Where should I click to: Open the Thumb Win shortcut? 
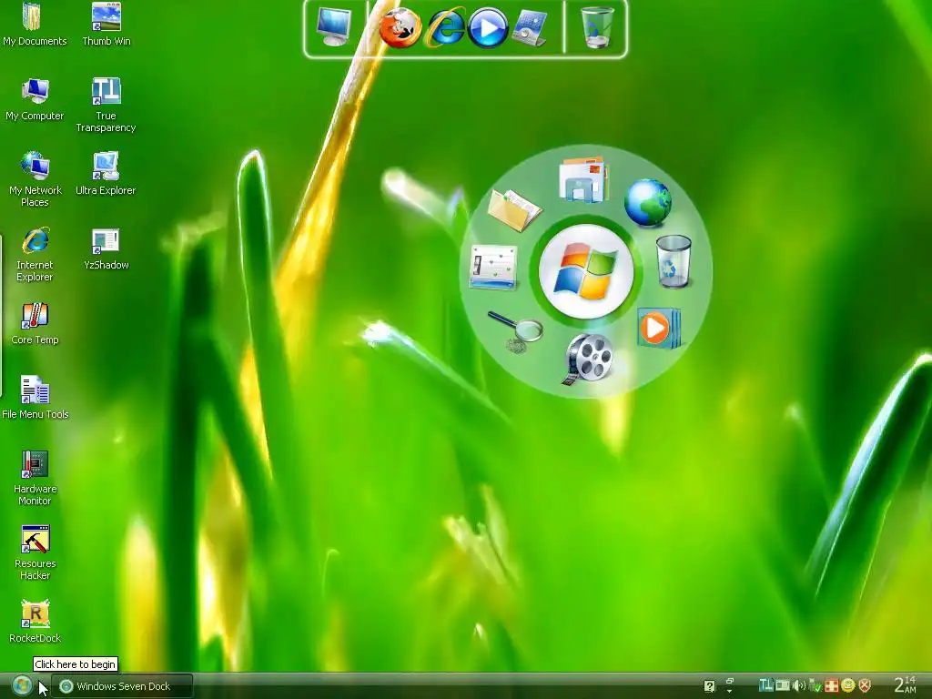(x=106, y=25)
